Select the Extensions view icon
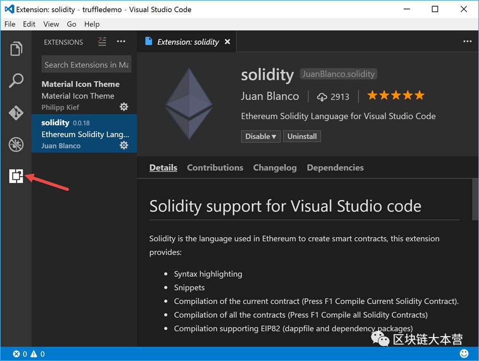 pos(16,176)
